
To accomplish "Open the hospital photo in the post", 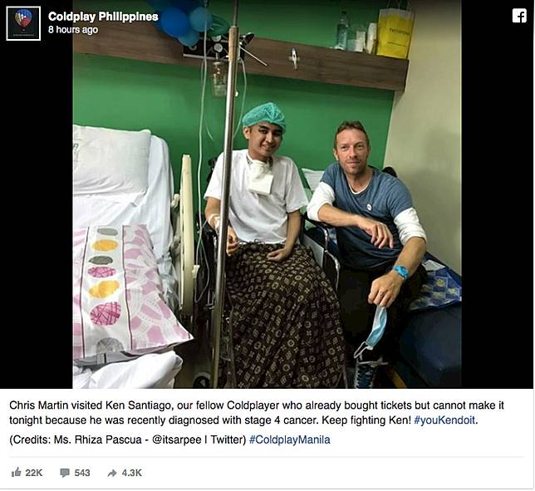I will [267, 194].
